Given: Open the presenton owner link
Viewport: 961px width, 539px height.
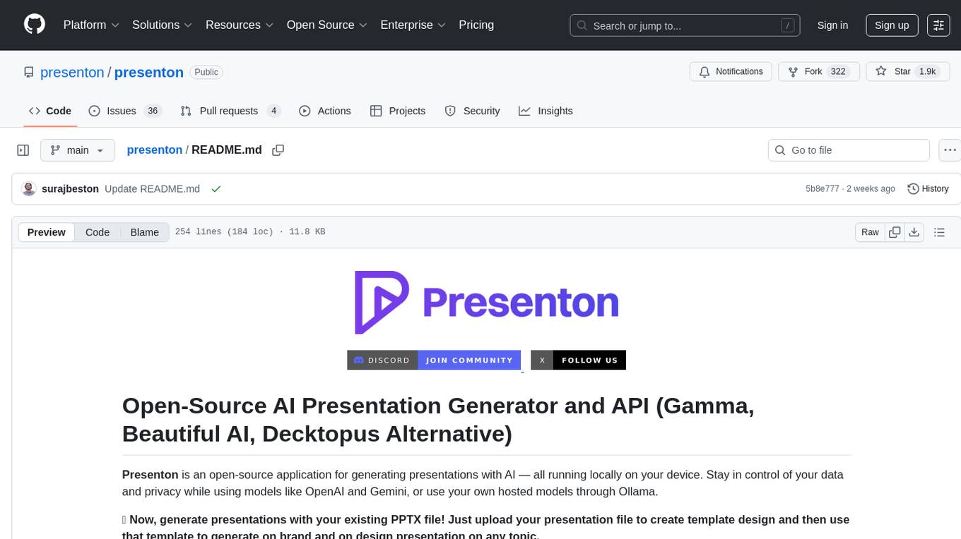Looking at the screenshot, I should click(72, 72).
